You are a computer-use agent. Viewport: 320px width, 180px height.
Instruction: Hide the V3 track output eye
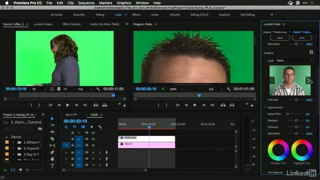[93, 132]
